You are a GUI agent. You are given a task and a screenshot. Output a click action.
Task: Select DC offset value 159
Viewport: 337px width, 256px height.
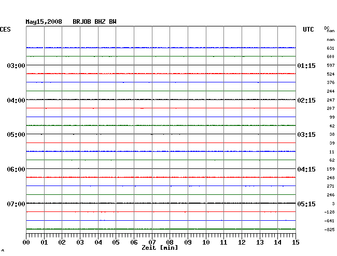coord(331,169)
